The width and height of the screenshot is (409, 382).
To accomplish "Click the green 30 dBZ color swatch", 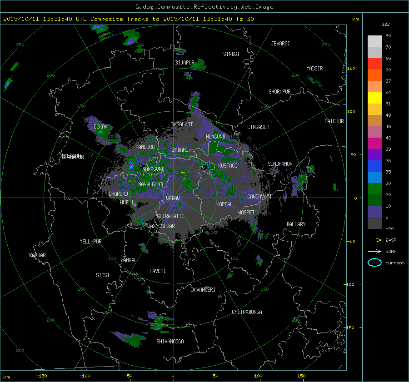I will coord(374,189).
